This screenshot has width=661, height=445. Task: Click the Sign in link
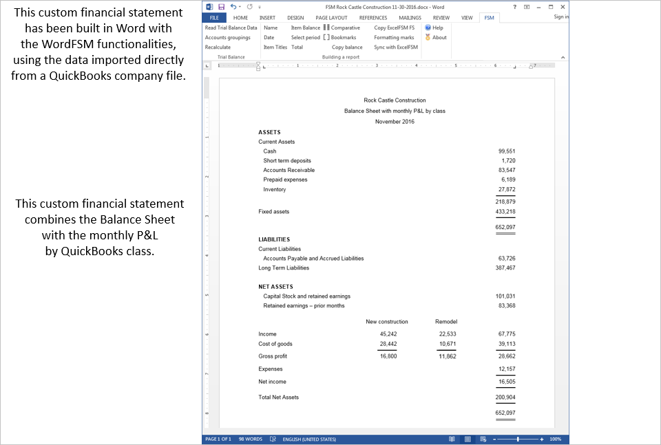[x=561, y=17]
